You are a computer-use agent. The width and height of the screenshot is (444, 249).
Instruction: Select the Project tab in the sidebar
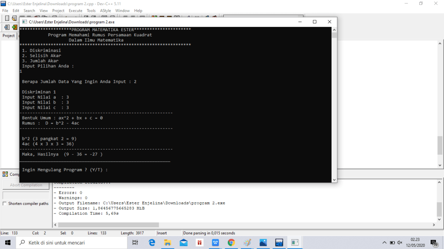coord(9,36)
